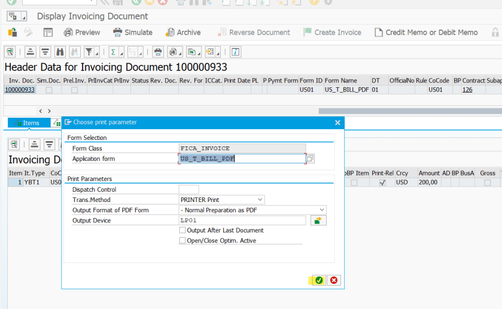
Task: Open invoicing document 100000933 link
Action: point(20,90)
